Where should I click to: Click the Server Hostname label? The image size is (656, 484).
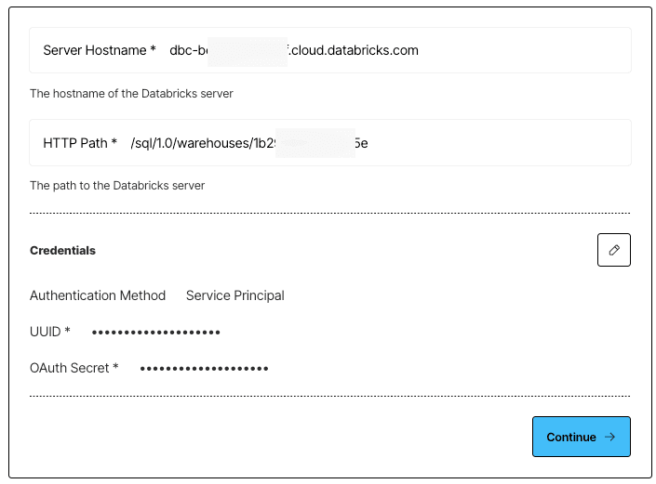click(100, 50)
